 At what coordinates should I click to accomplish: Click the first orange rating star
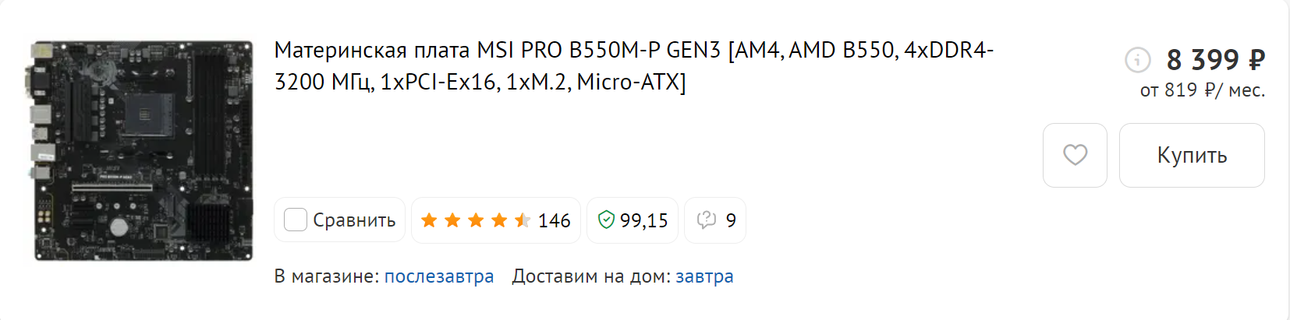[429, 220]
